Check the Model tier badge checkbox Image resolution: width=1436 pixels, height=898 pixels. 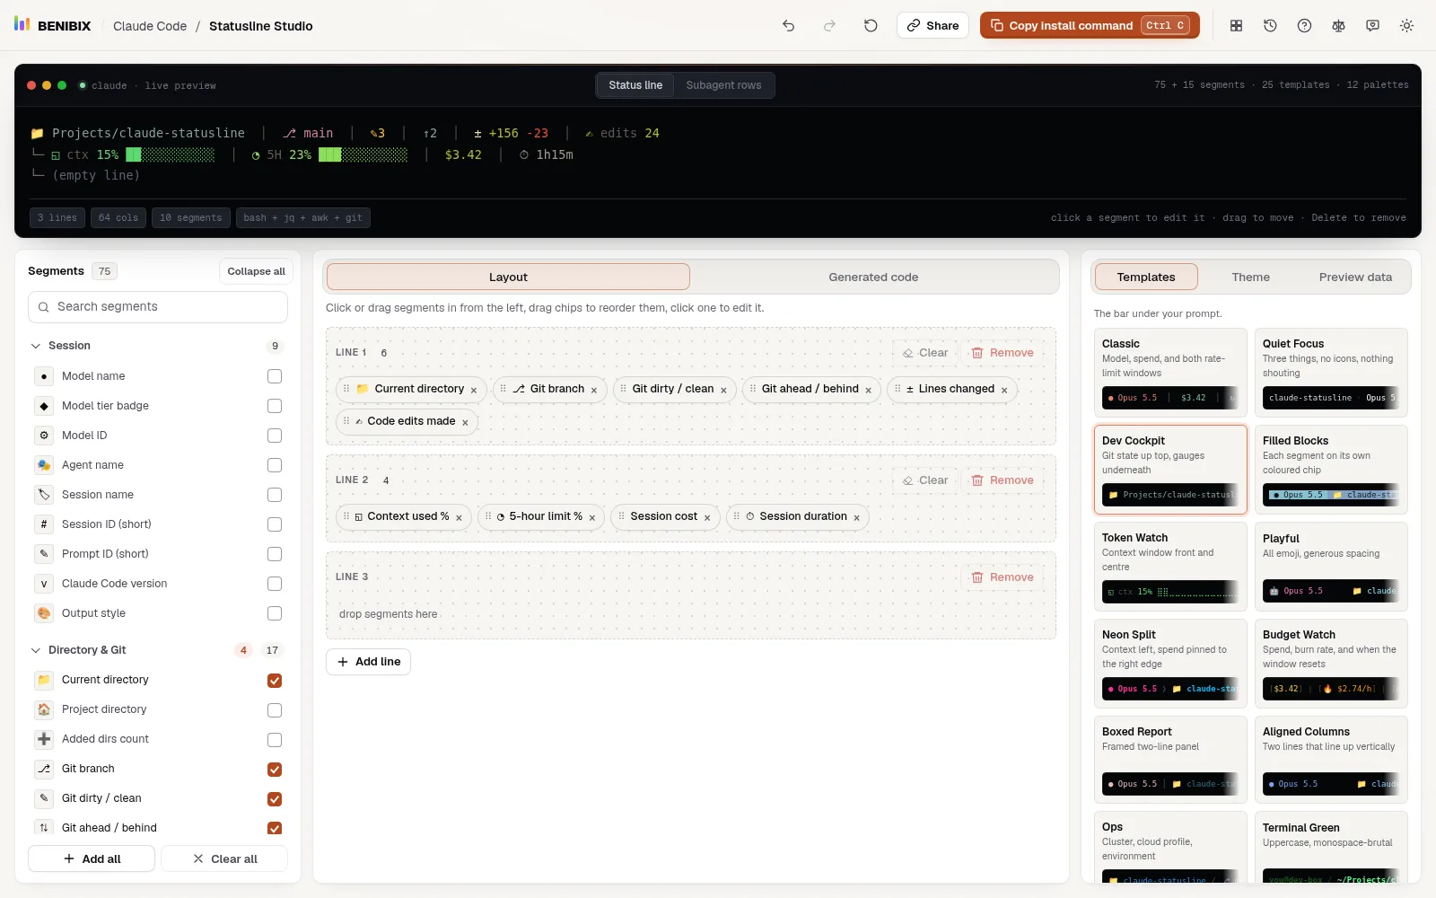pyautogui.click(x=275, y=406)
